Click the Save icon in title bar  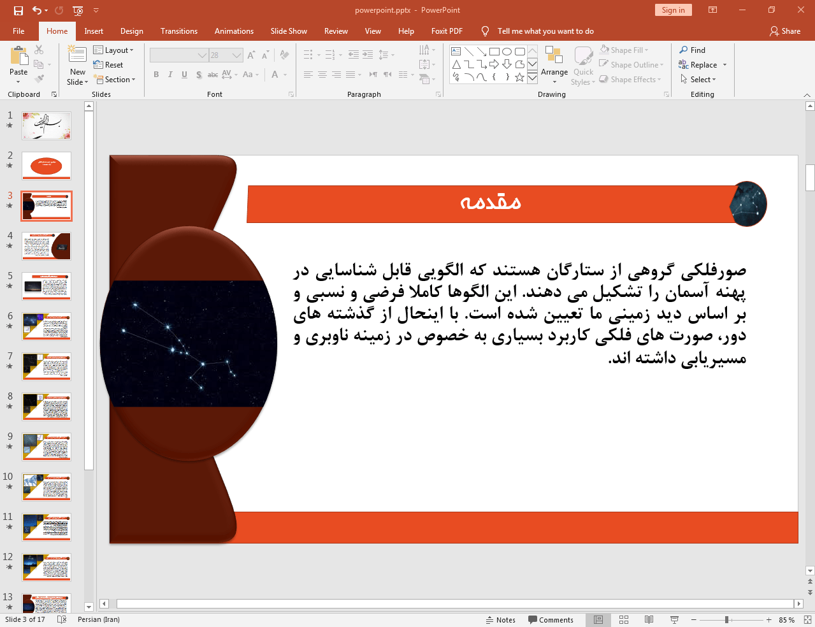coord(18,10)
